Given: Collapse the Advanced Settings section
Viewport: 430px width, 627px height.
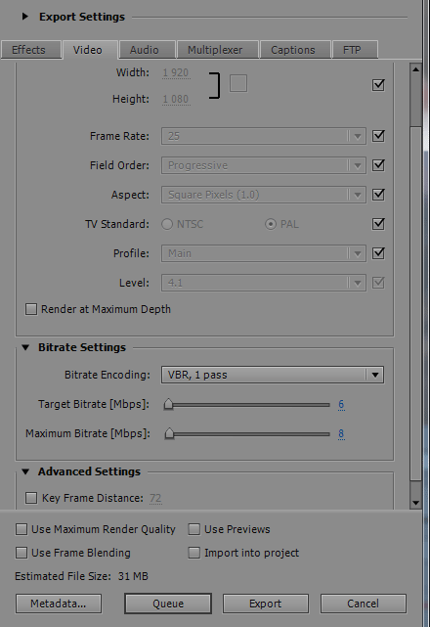Looking at the screenshot, I should click(25, 471).
